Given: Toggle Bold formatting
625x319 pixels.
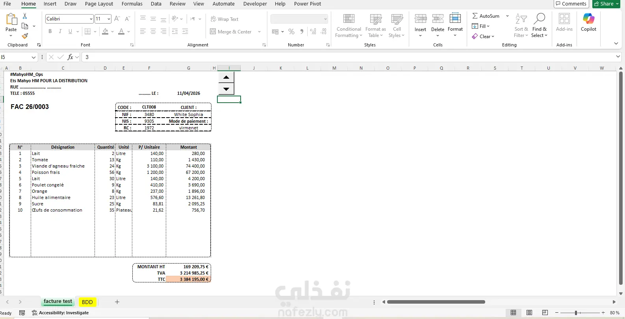Looking at the screenshot, I should pyautogui.click(x=50, y=31).
